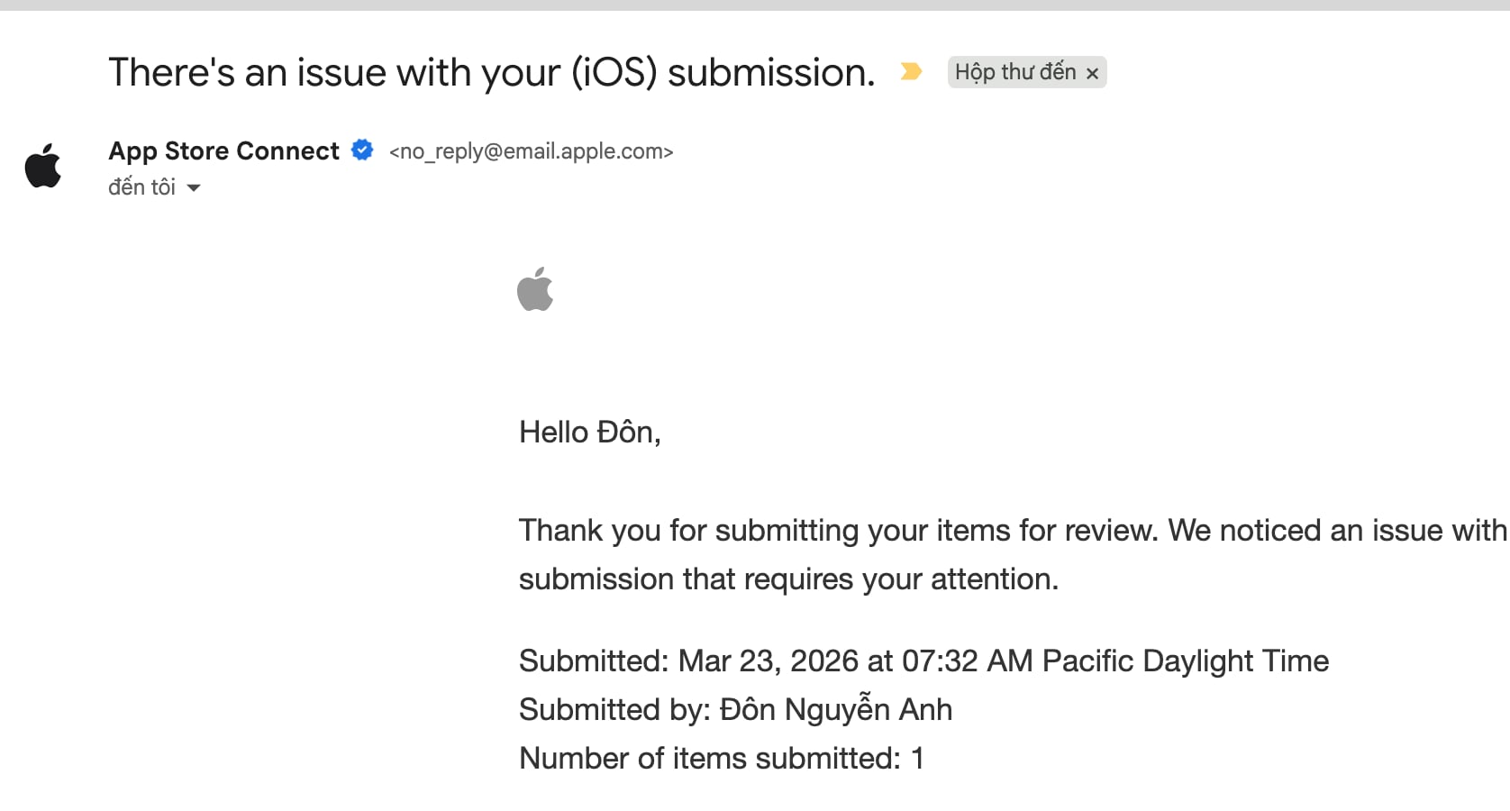Remove the Hộp thư đến label
This screenshot has height=811, width=1510.
1092,74
